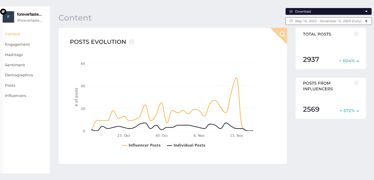Open the date range dropdown arrow
Image resolution: width=374 pixels, height=180 pixels.
[x=366, y=21]
